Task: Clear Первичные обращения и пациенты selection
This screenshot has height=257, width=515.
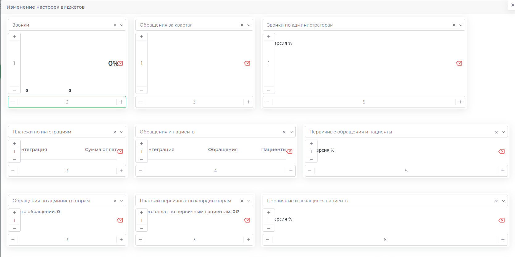Action: pyautogui.click(x=496, y=132)
